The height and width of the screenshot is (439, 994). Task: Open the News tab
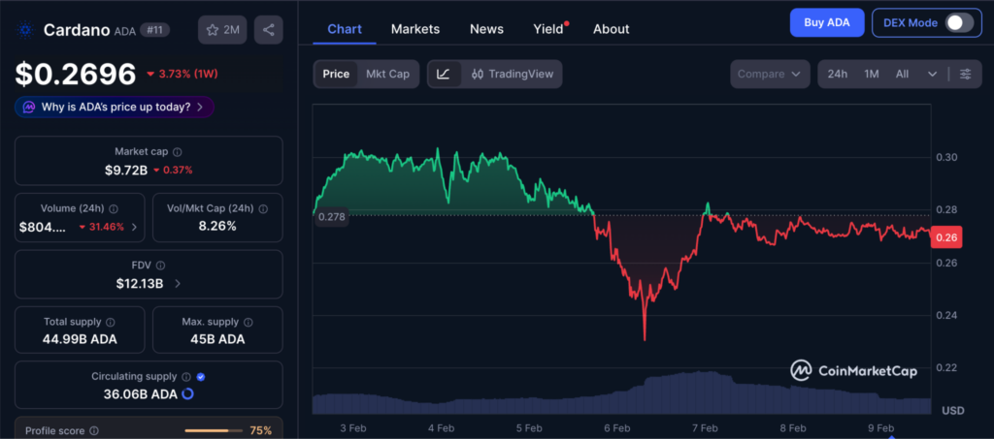pos(486,29)
